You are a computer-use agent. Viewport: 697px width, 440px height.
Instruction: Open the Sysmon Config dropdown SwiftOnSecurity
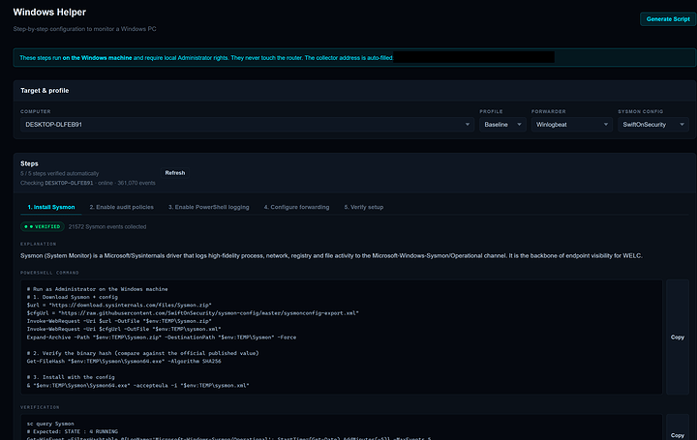(653, 125)
